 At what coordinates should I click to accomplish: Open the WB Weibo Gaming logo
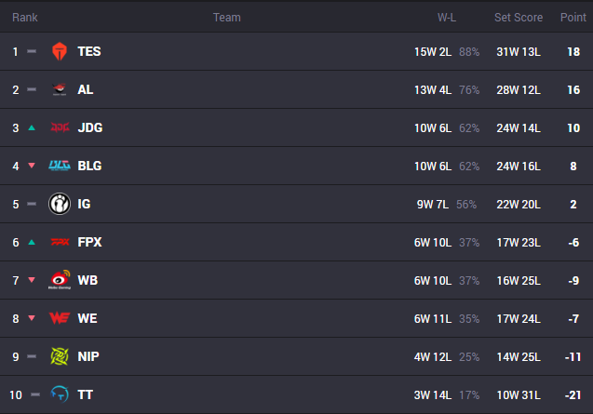coord(60,280)
